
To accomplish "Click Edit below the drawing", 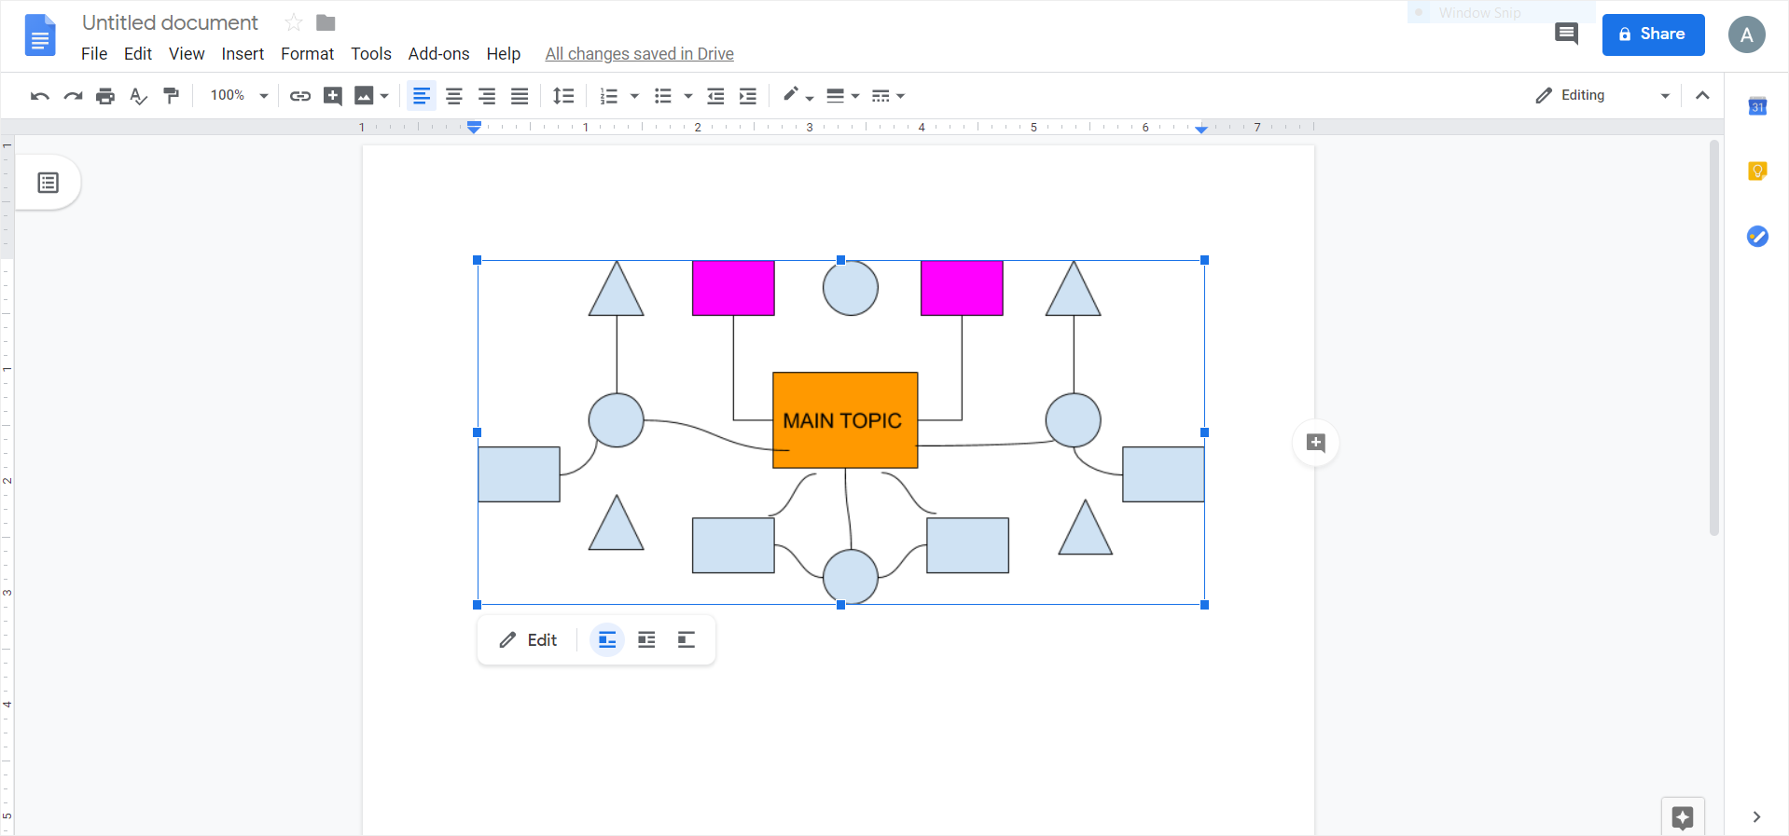I will tap(529, 640).
